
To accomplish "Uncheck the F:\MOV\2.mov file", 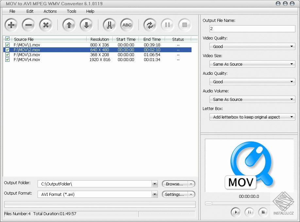I will tap(7, 50).
